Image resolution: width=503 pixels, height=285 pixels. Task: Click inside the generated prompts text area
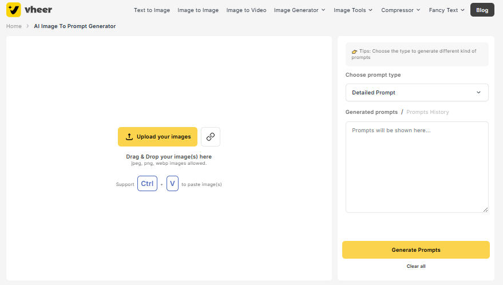pyautogui.click(x=417, y=167)
